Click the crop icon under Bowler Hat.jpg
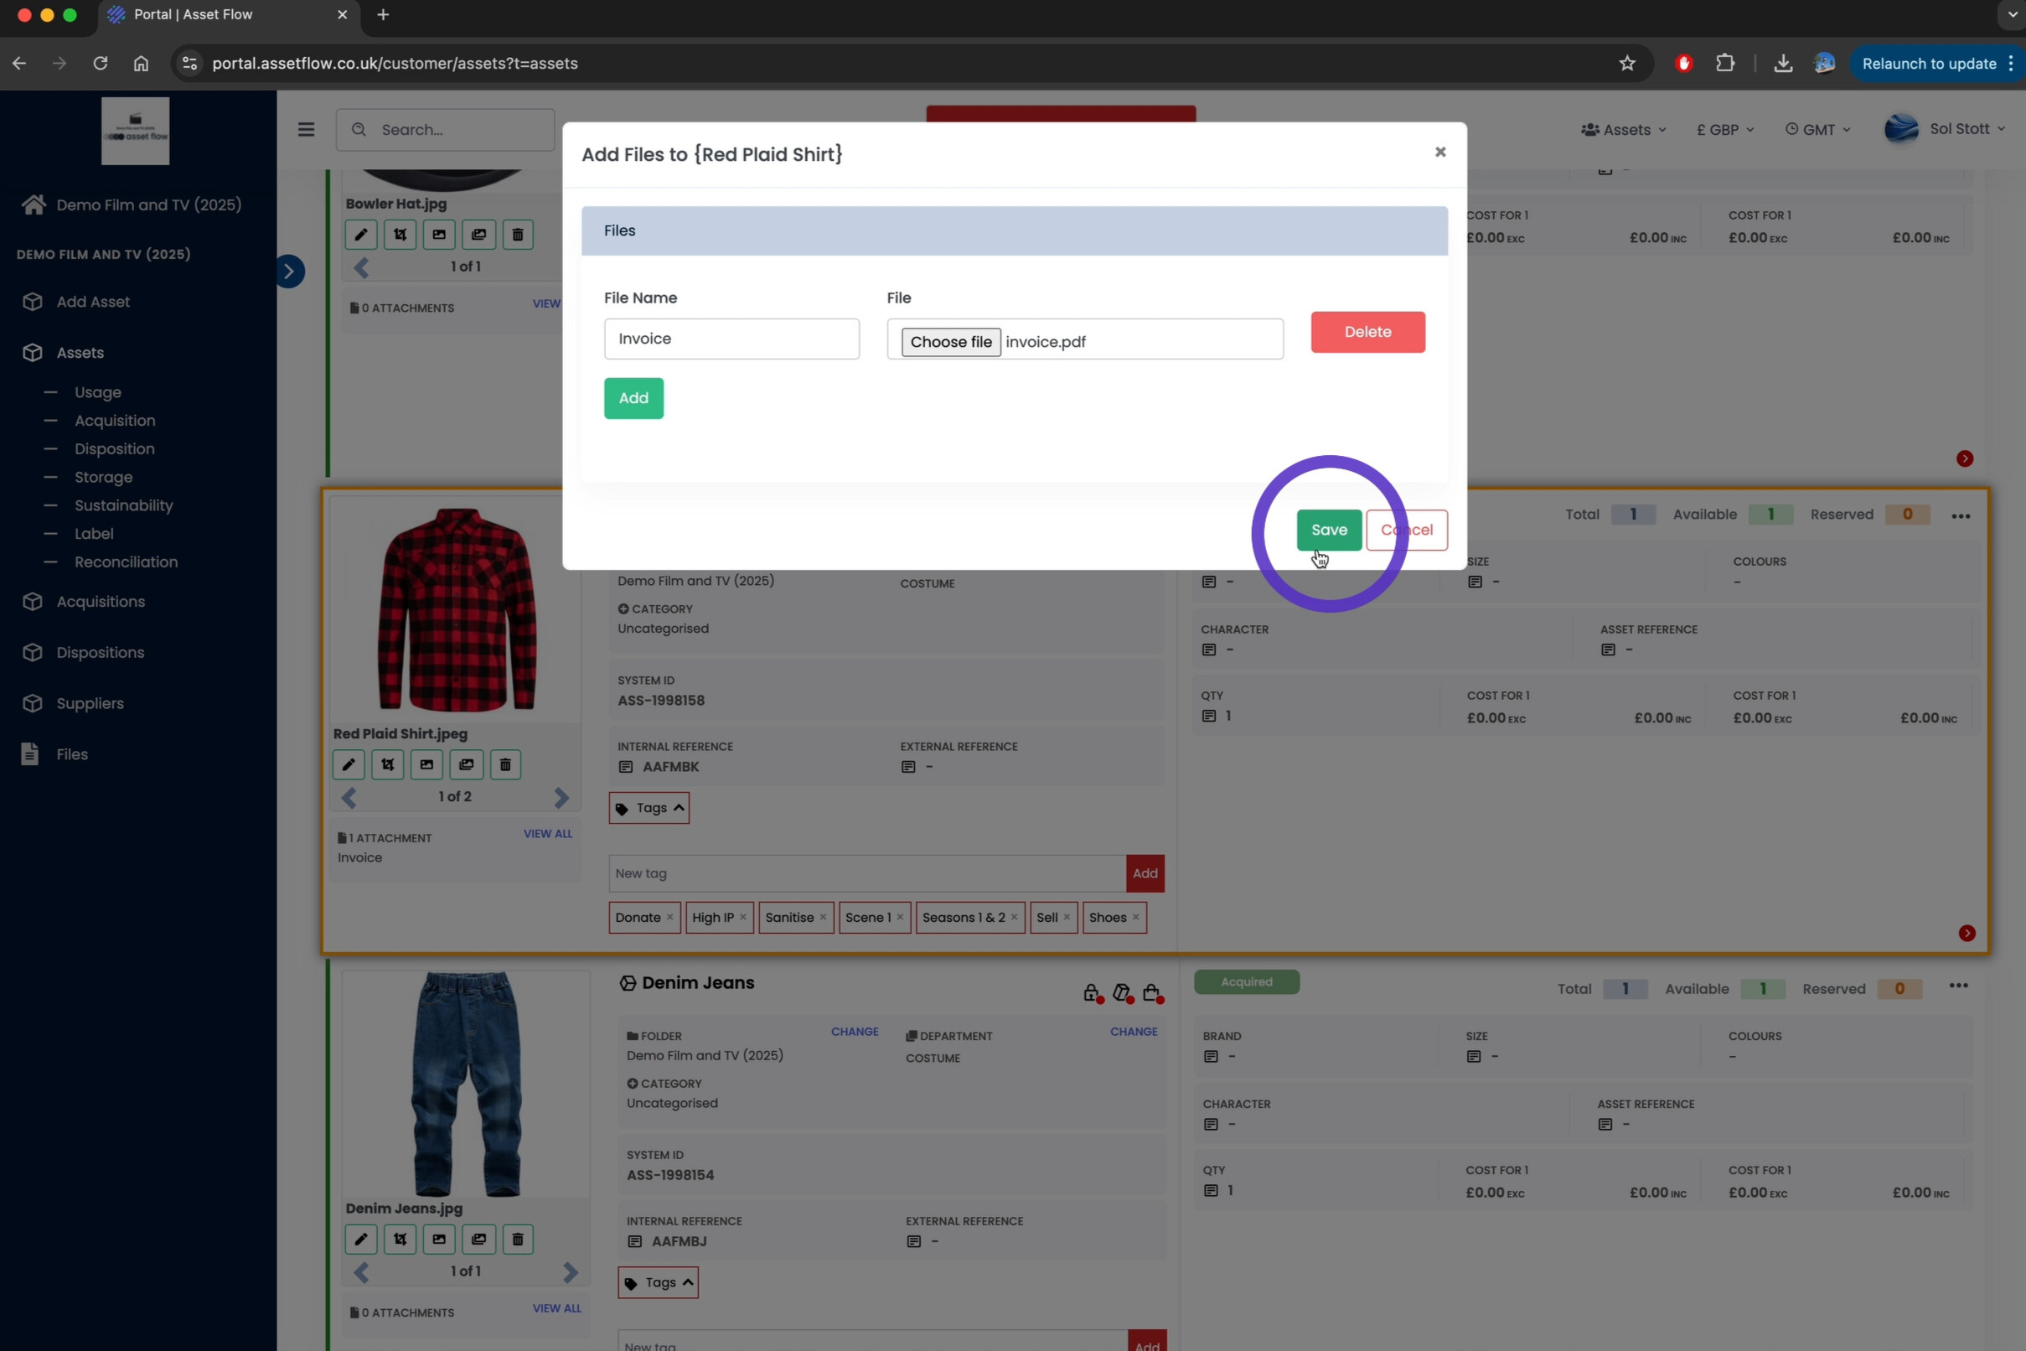The width and height of the screenshot is (2026, 1351). 401,235
